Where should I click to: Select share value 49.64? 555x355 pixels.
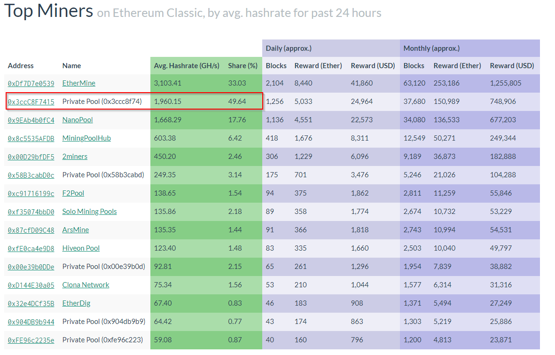[237, 102]
